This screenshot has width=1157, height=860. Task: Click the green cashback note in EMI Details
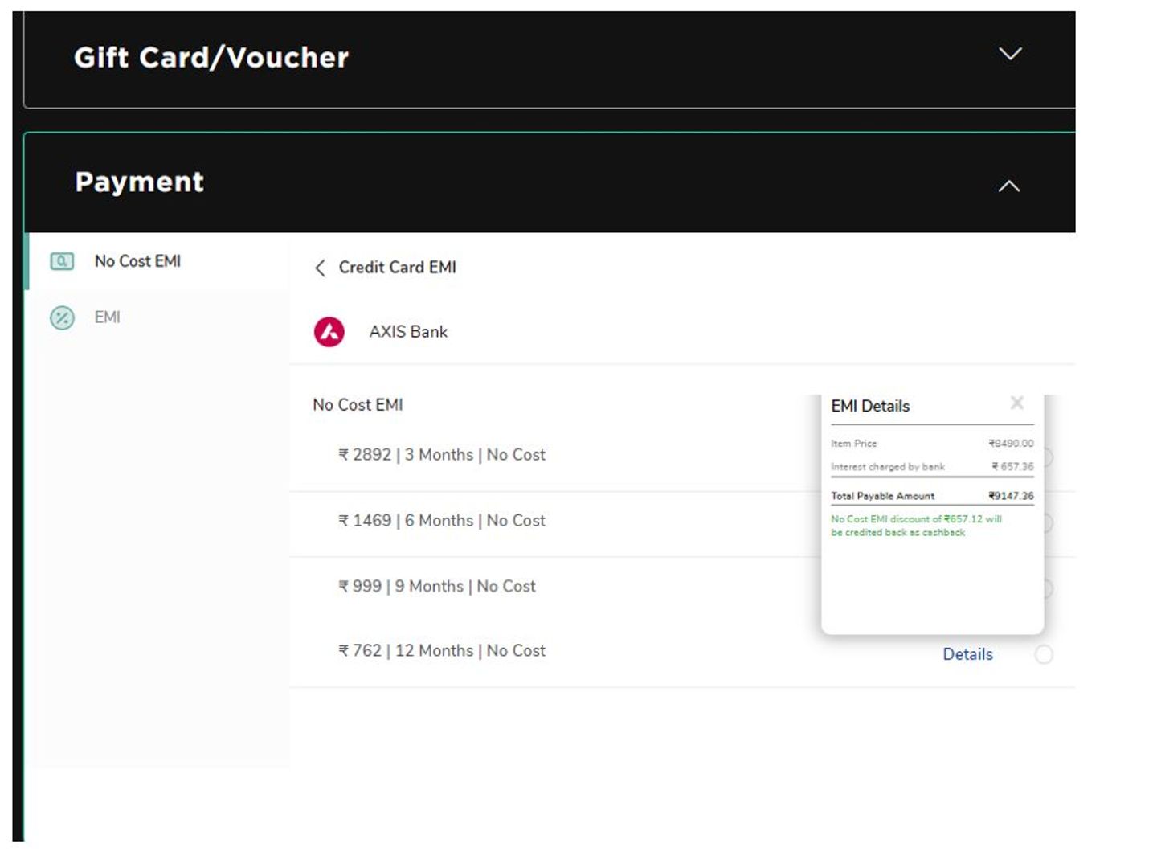tap(915, 526)
